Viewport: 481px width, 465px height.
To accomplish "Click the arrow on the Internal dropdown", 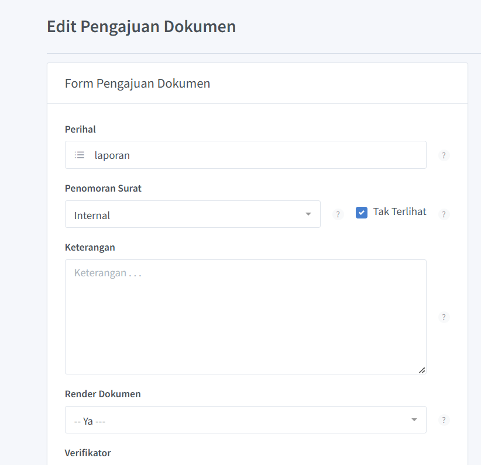I will (308, 214).
